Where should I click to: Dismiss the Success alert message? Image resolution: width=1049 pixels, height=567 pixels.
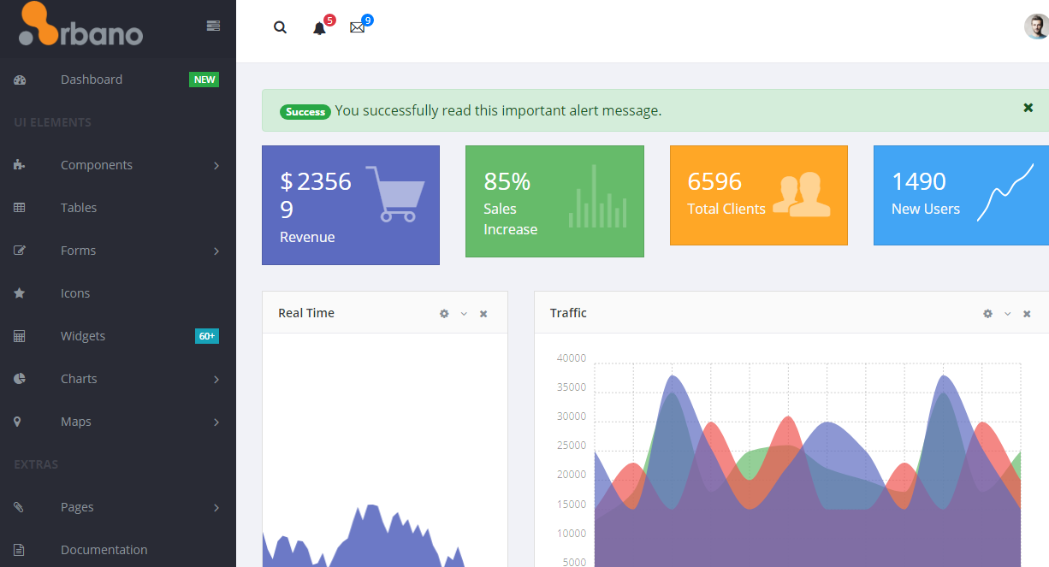[1027, 109]
